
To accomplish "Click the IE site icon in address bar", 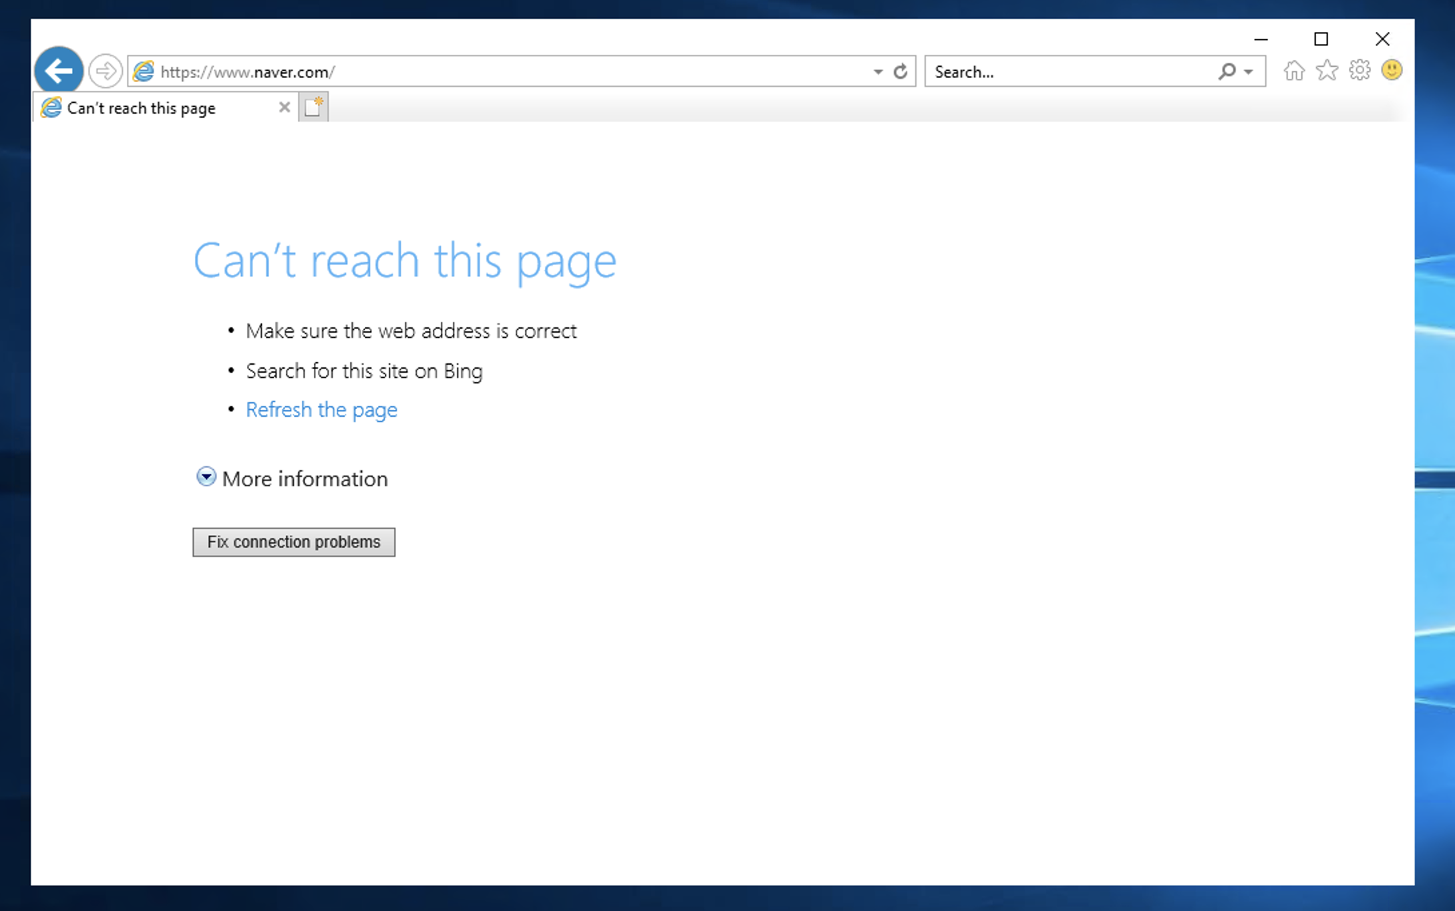I will (x=144, y=71).
